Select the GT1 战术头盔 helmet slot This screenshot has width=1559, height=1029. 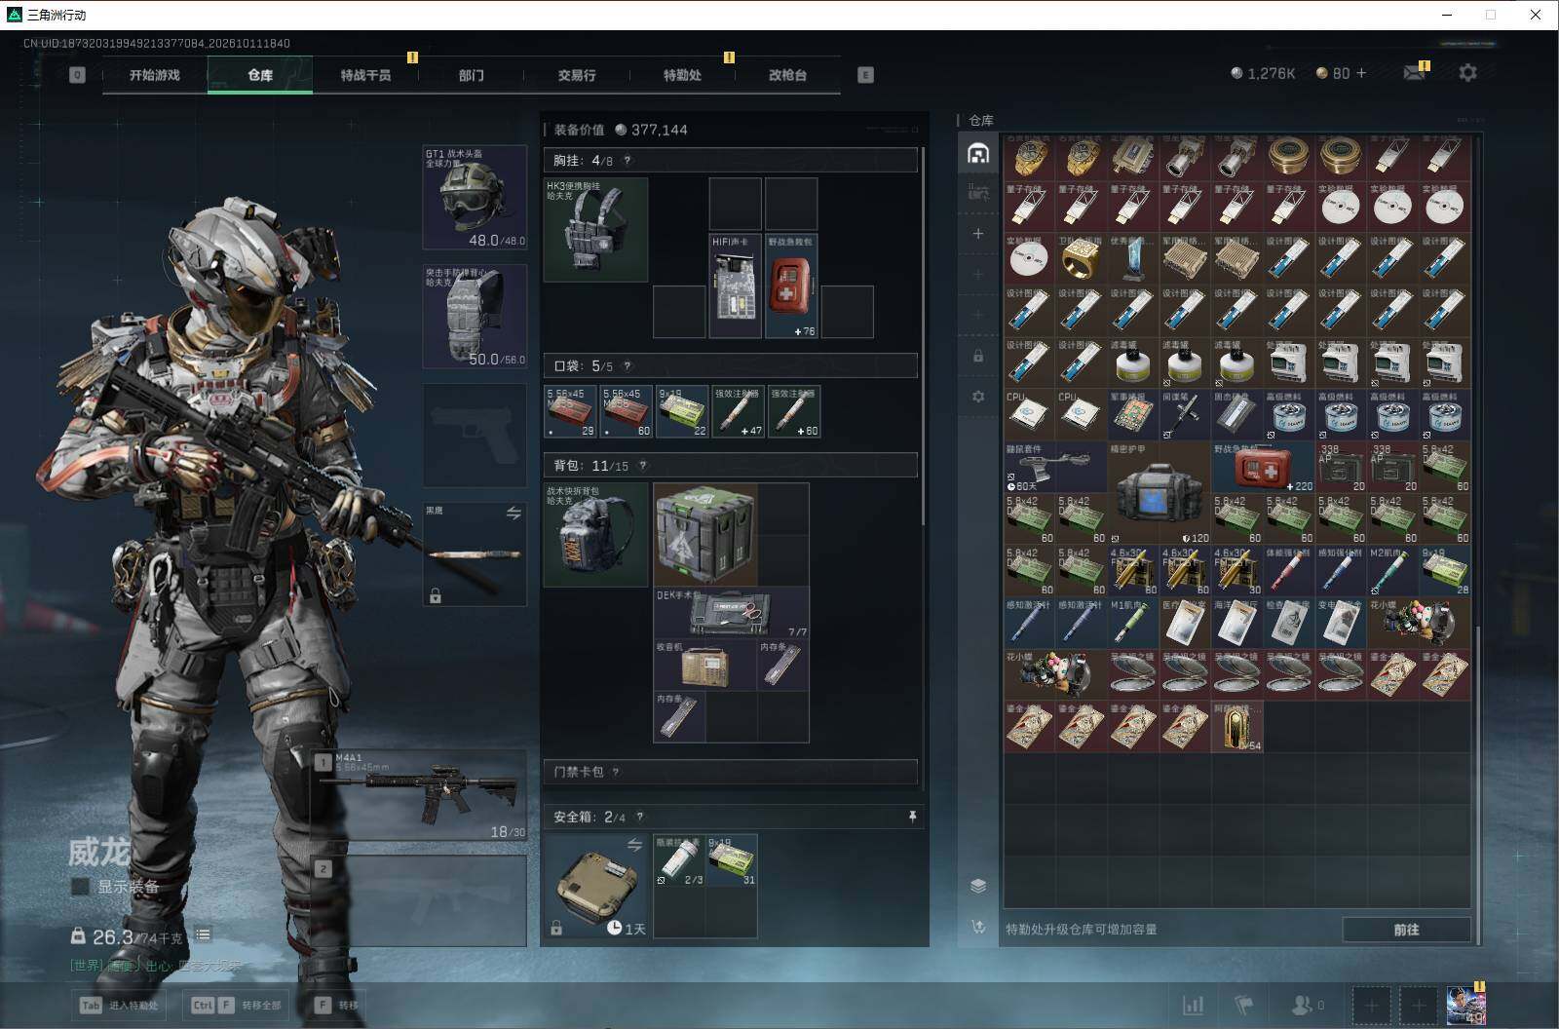pos(475,198)
